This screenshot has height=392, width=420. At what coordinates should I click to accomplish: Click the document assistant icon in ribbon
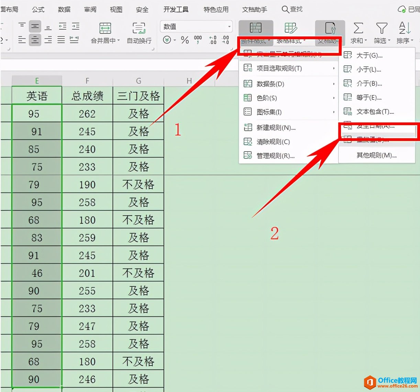pyautogui.click(x=330, y=28)
